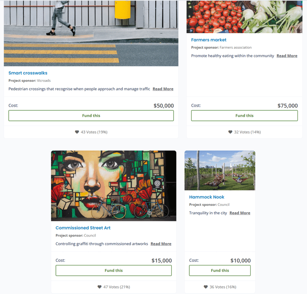Click the heart icon under Commissioned Street Art
The image size is (307, 294).
click(x=99, y=287)
